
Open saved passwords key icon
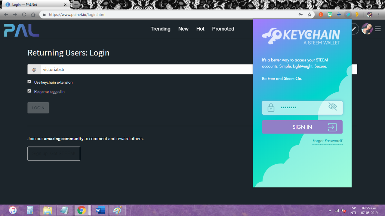(x=300, y=14)
